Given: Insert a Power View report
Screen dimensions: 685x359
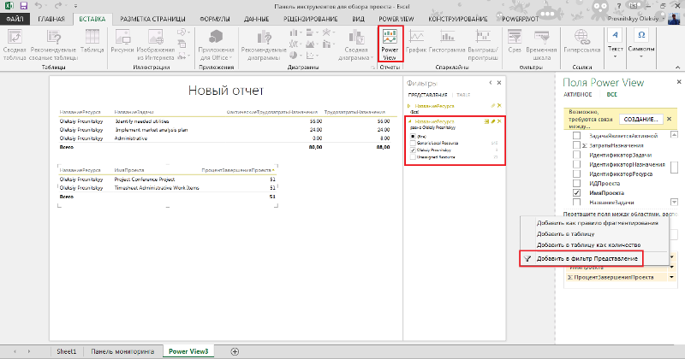Looking at the screenshot, I should [390, 44].
